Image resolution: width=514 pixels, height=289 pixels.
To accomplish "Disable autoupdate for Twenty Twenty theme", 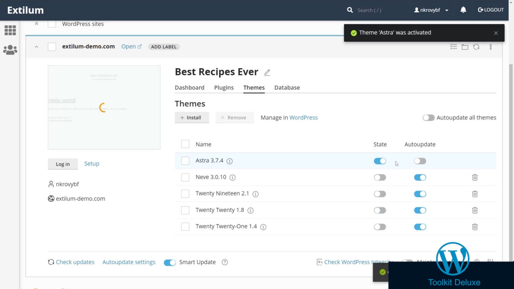I will (x=420, y=210).
